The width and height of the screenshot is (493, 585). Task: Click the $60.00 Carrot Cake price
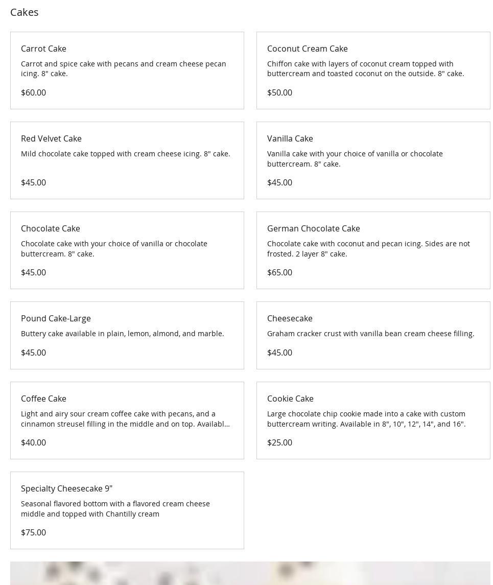pos(33,92)
